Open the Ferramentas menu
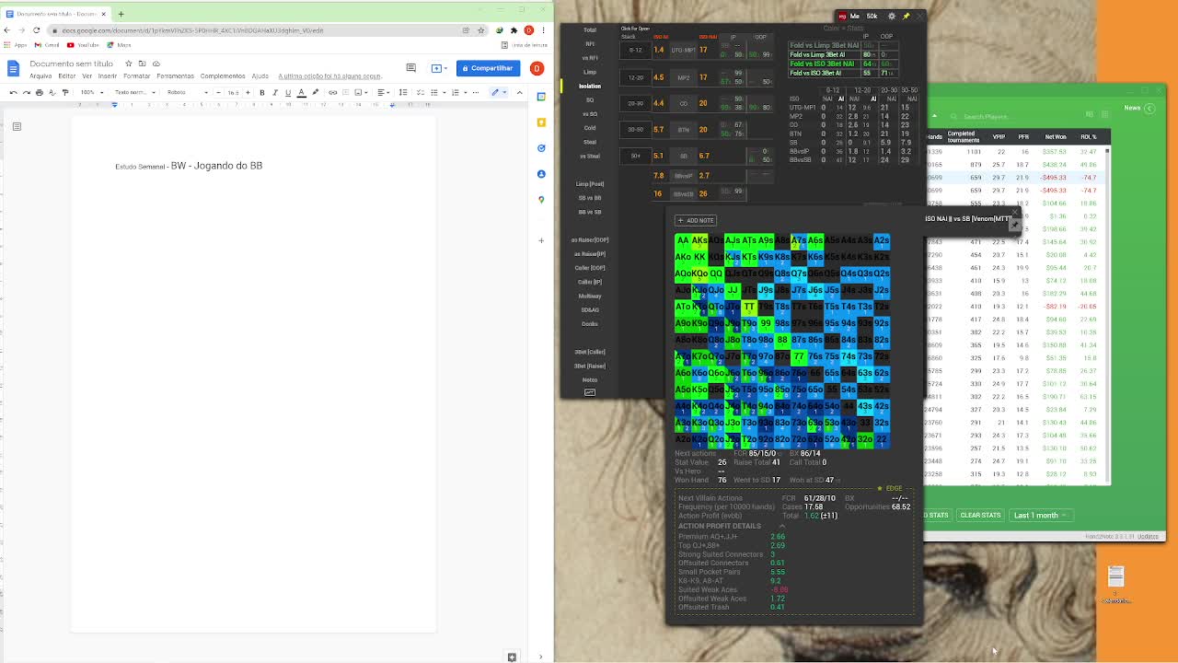 tap(175, 76)
